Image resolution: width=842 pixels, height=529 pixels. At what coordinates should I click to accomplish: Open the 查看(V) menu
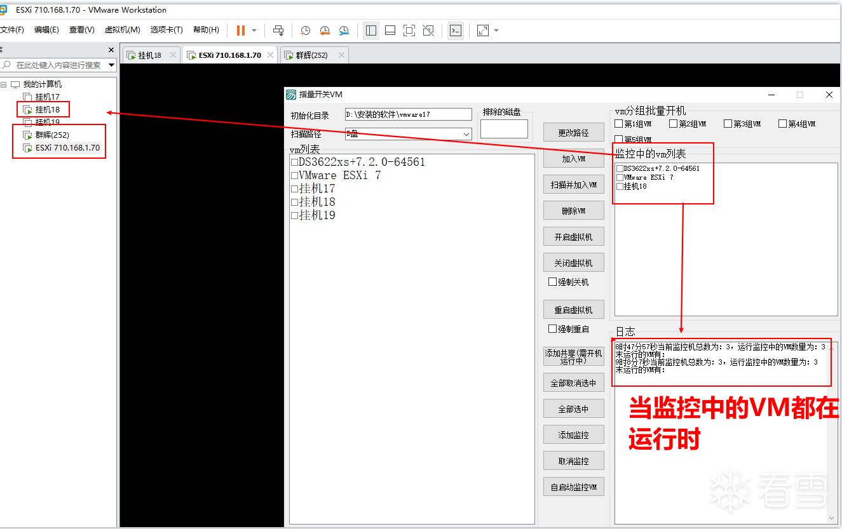click(82, 30)
